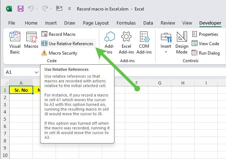Switch to the Insert tab
This screenshot has width=226, height=159.
[x=51, y=23]
